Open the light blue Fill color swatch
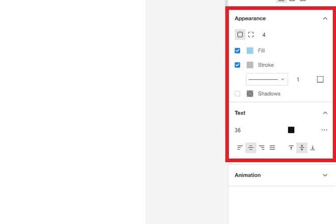Image resolution: width=336 pixels, height=224 pixels. coord(250,51)
